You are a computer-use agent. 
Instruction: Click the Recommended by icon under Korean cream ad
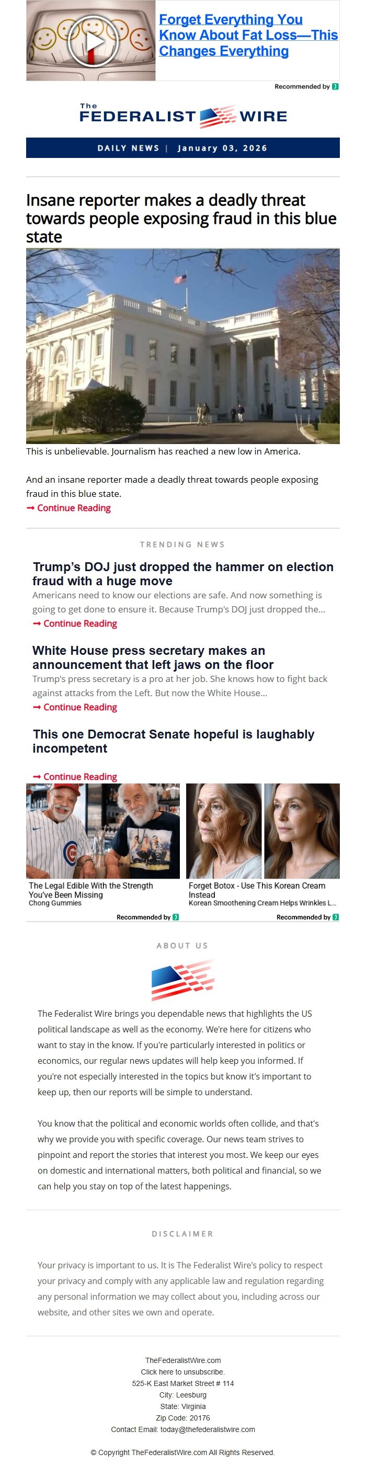(x=336, y=917)
